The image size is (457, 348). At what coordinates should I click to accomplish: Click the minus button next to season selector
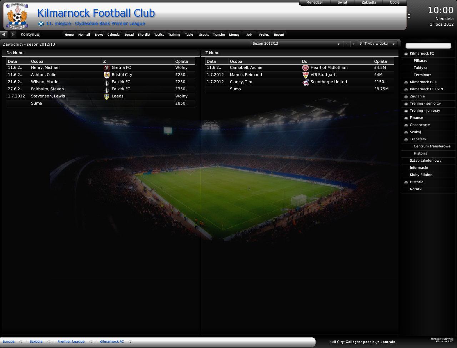pyautogui.click(x=346, y=44)
